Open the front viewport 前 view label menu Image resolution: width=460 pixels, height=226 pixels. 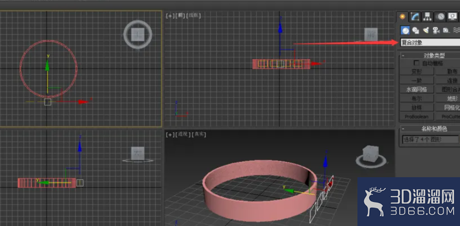point(181,16)
